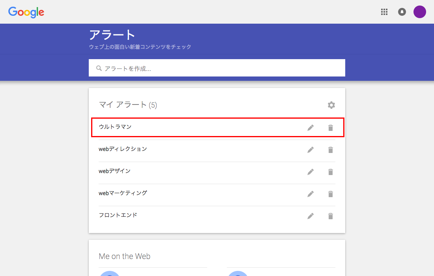The image size is (434, 276).
Task: Open the Google apps grid
Action: [384, 12]
